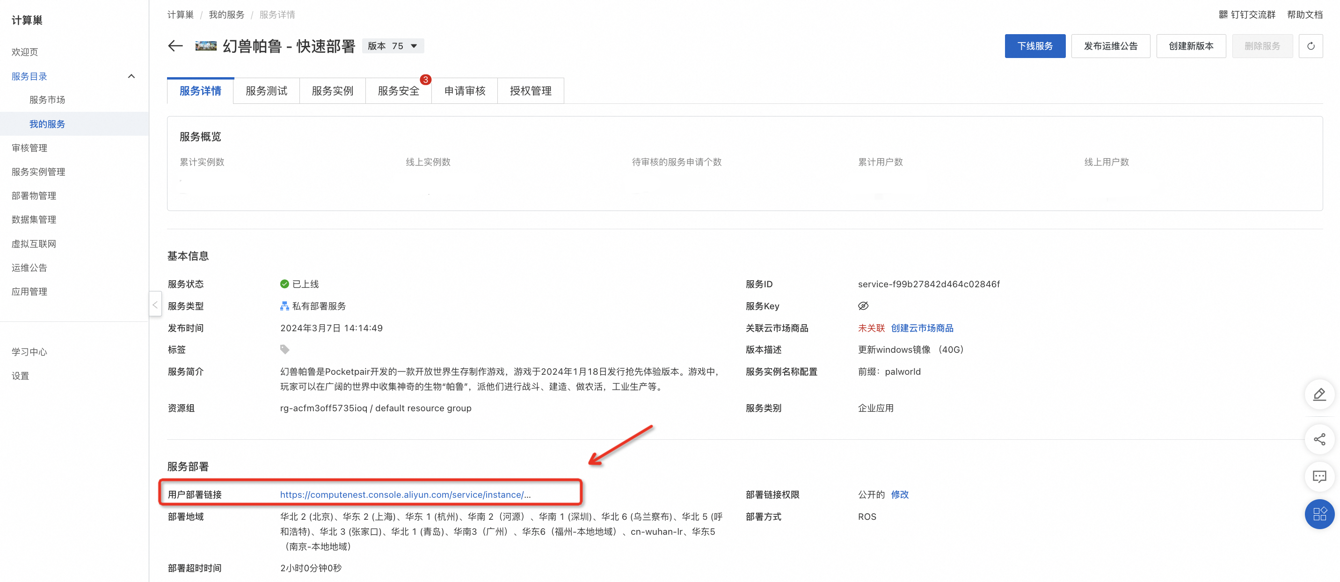Click the tag icon under 标签
Image resolution: width=1340 pixels, height=582 pixels.
(x=284, y=349)
